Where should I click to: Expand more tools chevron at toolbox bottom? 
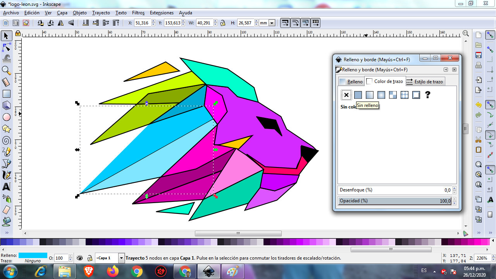6,233
